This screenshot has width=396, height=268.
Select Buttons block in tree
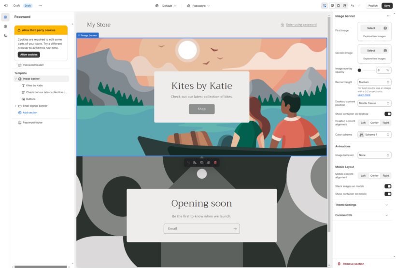click(30, 99)
